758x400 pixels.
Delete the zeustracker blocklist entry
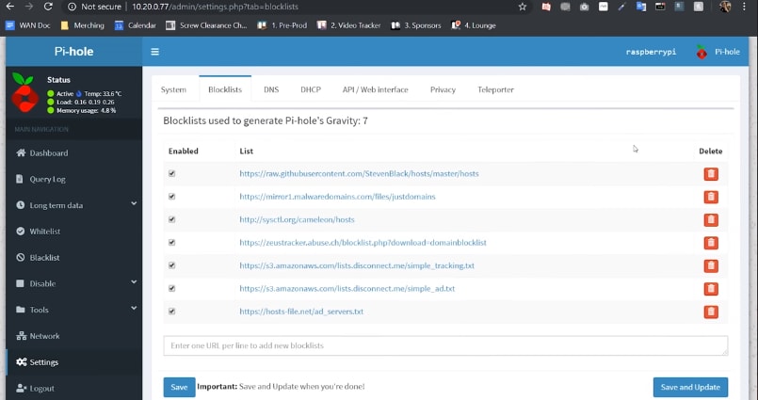711,243
